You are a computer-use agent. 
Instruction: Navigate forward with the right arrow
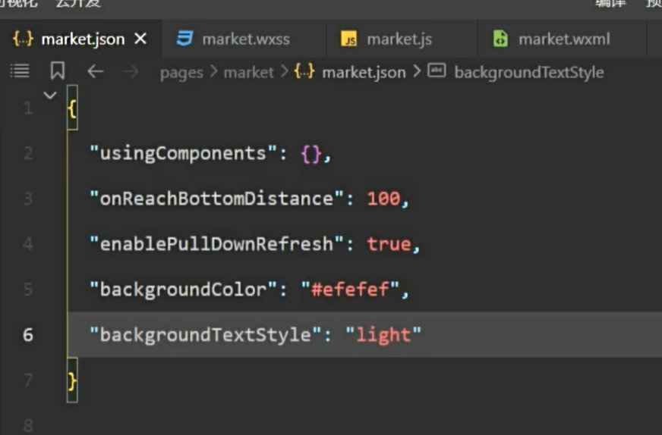tap(130, 71)
